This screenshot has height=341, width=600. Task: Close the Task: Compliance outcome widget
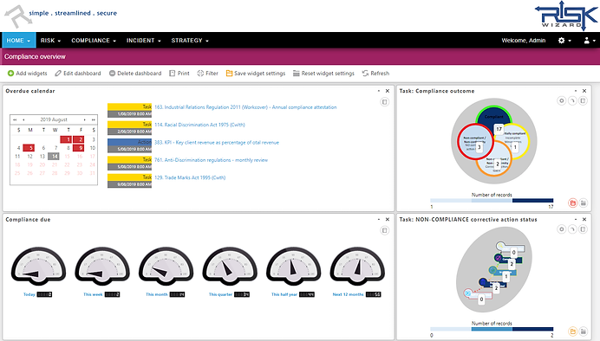pos(584,91)
